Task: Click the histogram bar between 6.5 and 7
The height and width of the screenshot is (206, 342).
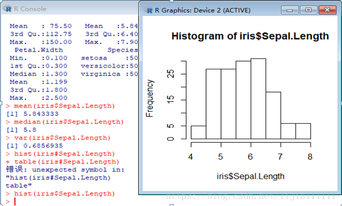Action: (x=273, y=115)
